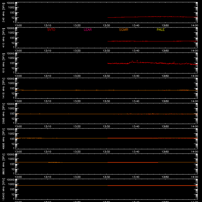
Task: Select the 2695 MHz [SFU] axis title
Action: (3, 113)
